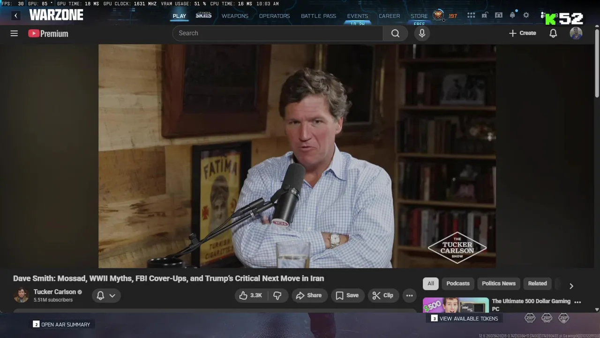
Task: Open the EVENTS tab
Action: (x=357, y=16)
